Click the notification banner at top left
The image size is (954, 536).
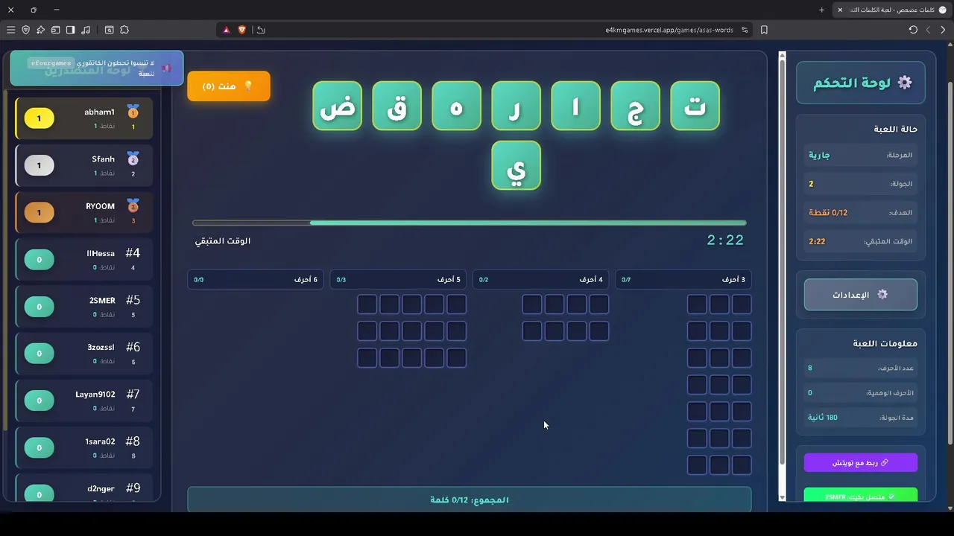click(97, 68)
